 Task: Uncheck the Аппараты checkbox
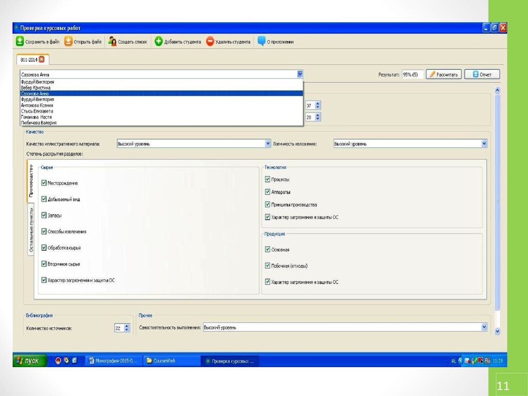(x=268, y=192)
